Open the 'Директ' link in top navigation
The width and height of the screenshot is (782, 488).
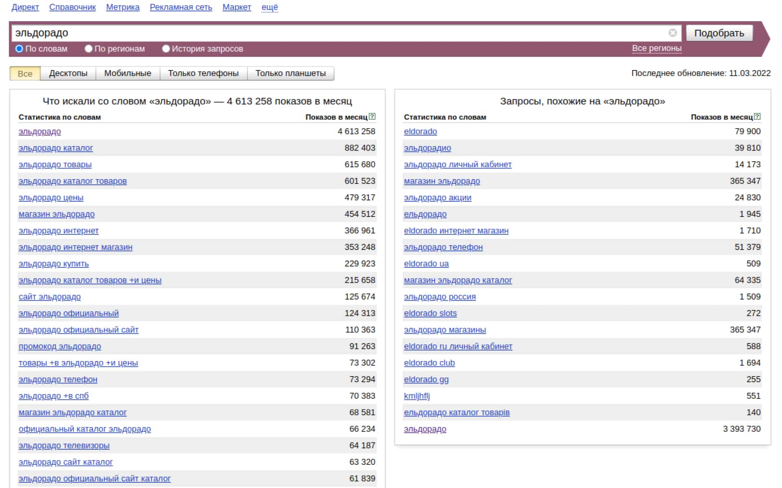coord(25,7)
